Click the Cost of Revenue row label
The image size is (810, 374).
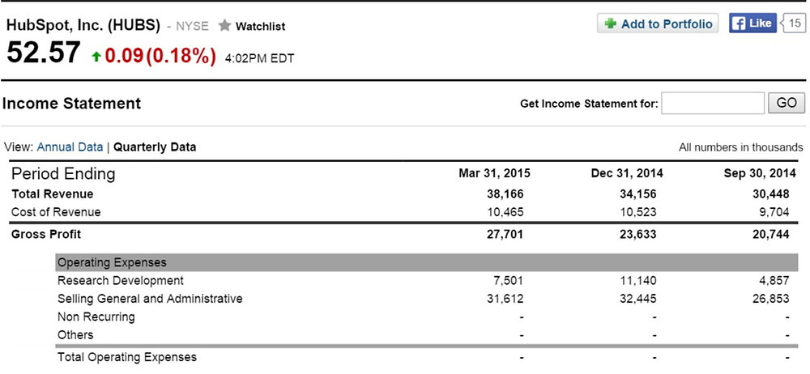click(56, 212)
